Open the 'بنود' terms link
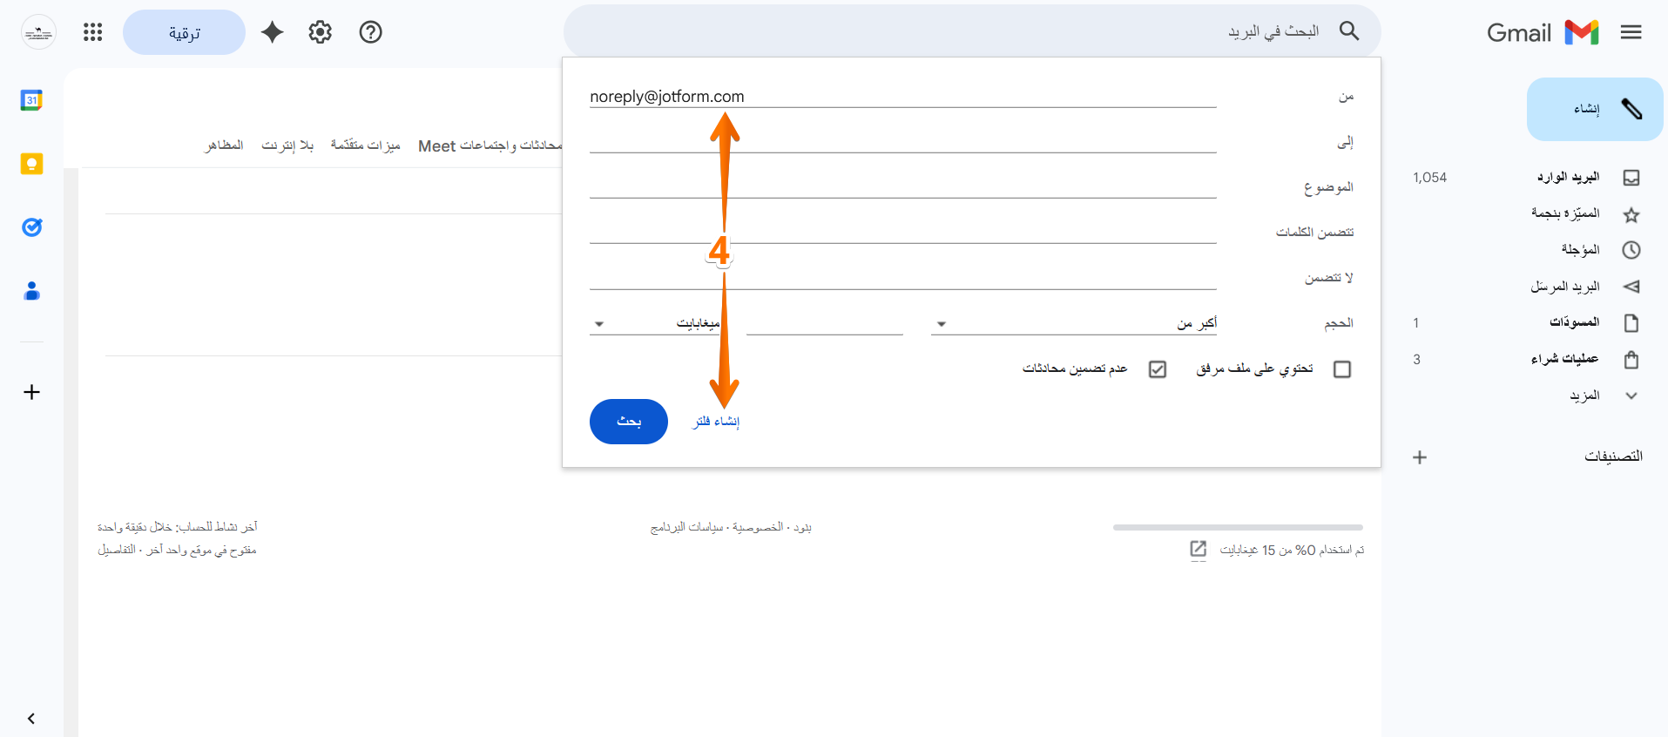The width and height of the screenshot is (1668, 737). [x=803, y=527]
